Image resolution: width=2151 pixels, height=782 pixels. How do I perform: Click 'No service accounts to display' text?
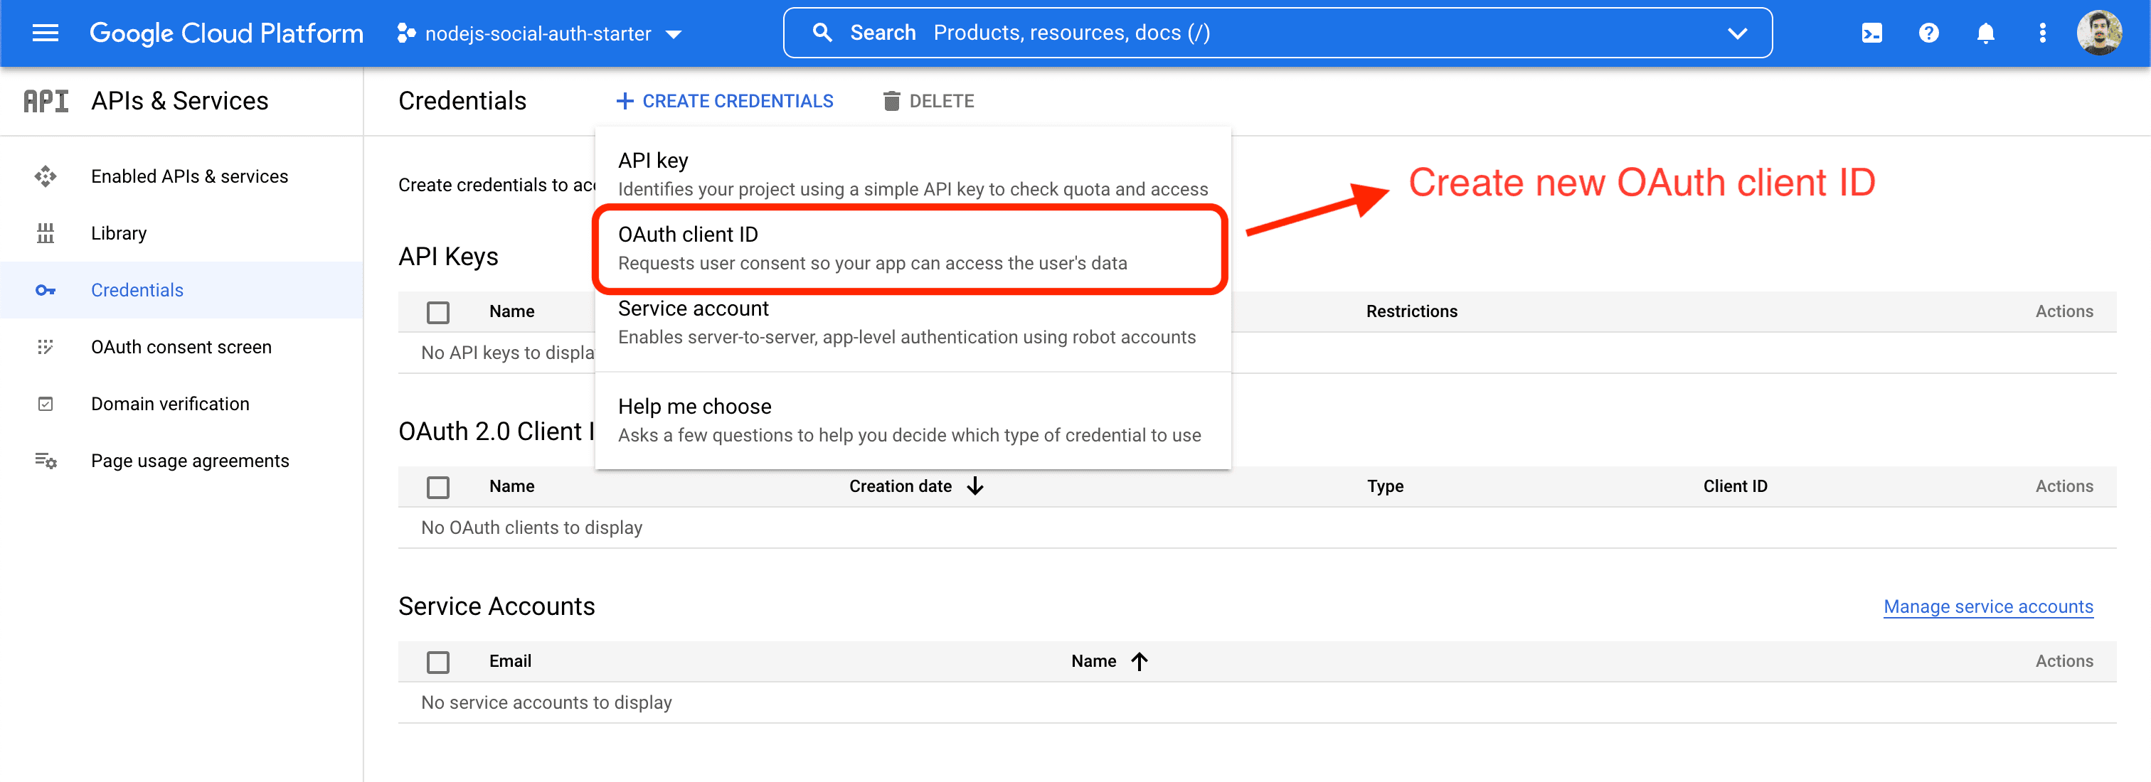[546, 702]
